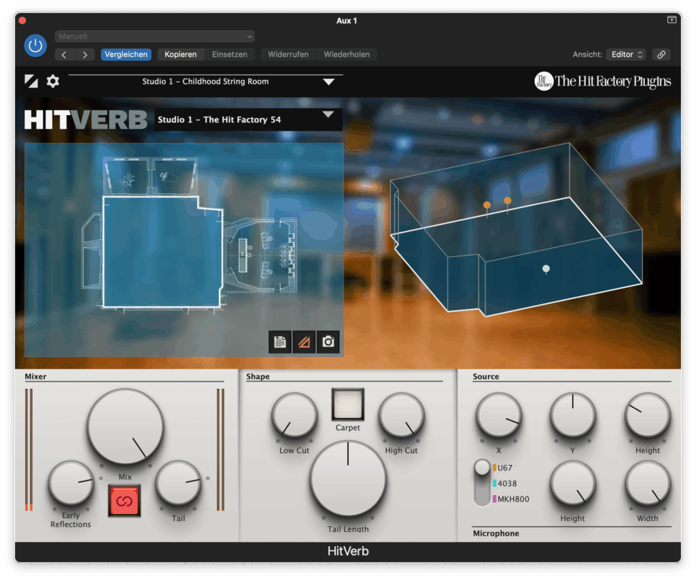
Task: Open the Manuell preset dropdown
Action: tap(154, 37)
